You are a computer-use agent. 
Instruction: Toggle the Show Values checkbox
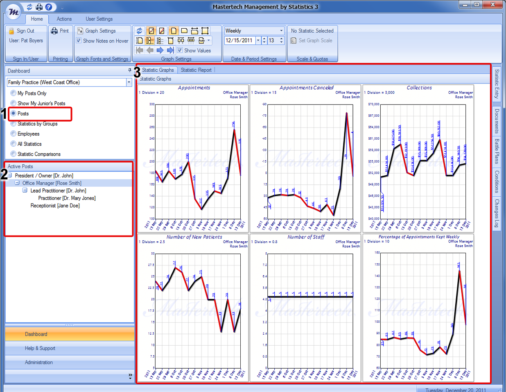click(x=180, y=50)
